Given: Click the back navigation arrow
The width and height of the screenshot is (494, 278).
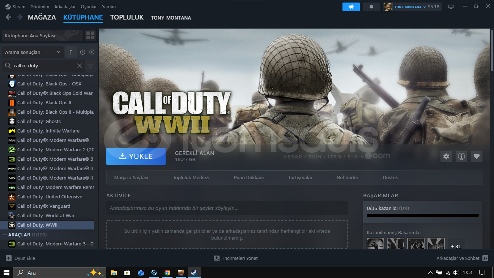Looking at the screenshot, I should (8, 17).
